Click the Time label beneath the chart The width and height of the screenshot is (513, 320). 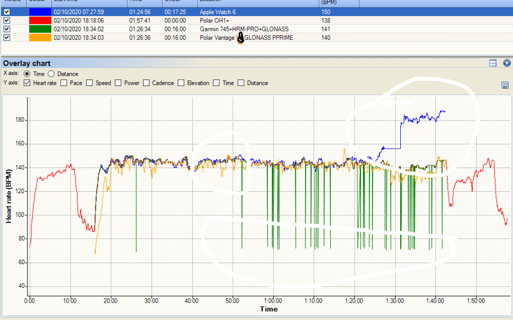click(269, 309)
